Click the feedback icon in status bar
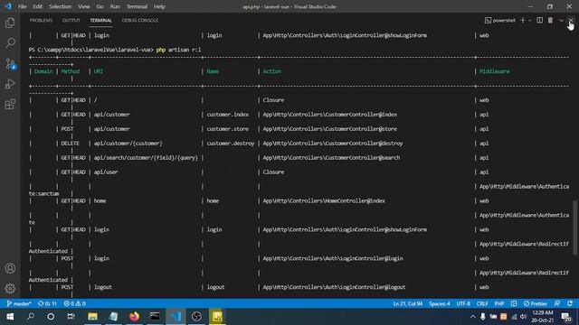This screenshot has height=325, width=579. click(x=557, y=303)
